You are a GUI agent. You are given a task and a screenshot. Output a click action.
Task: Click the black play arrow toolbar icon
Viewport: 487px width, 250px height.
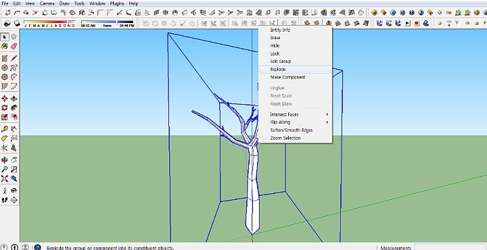click(407, 23)
